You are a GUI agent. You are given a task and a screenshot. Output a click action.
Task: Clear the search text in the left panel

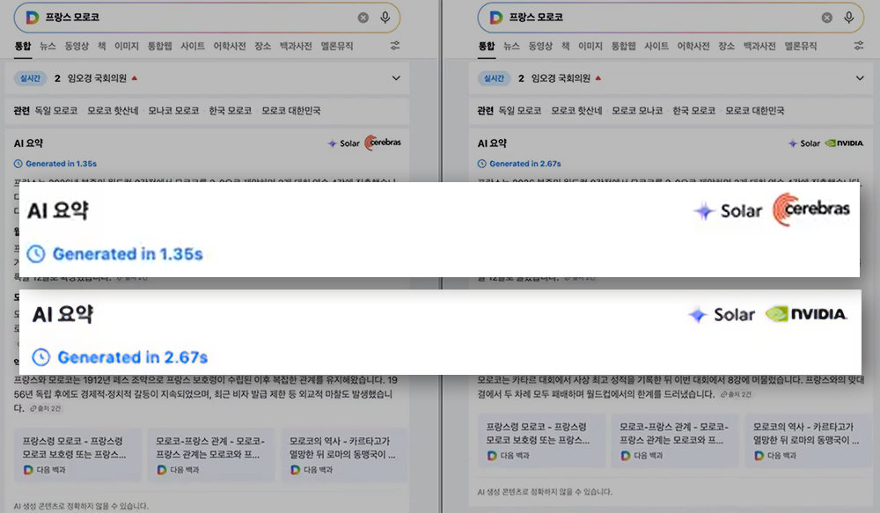pyautogui.click(x=363, y=18)
